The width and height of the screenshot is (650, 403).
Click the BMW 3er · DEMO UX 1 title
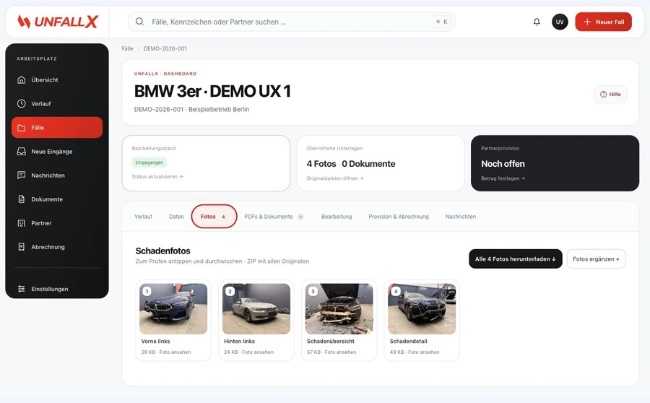pyautogui.click(x=212, y=91)
